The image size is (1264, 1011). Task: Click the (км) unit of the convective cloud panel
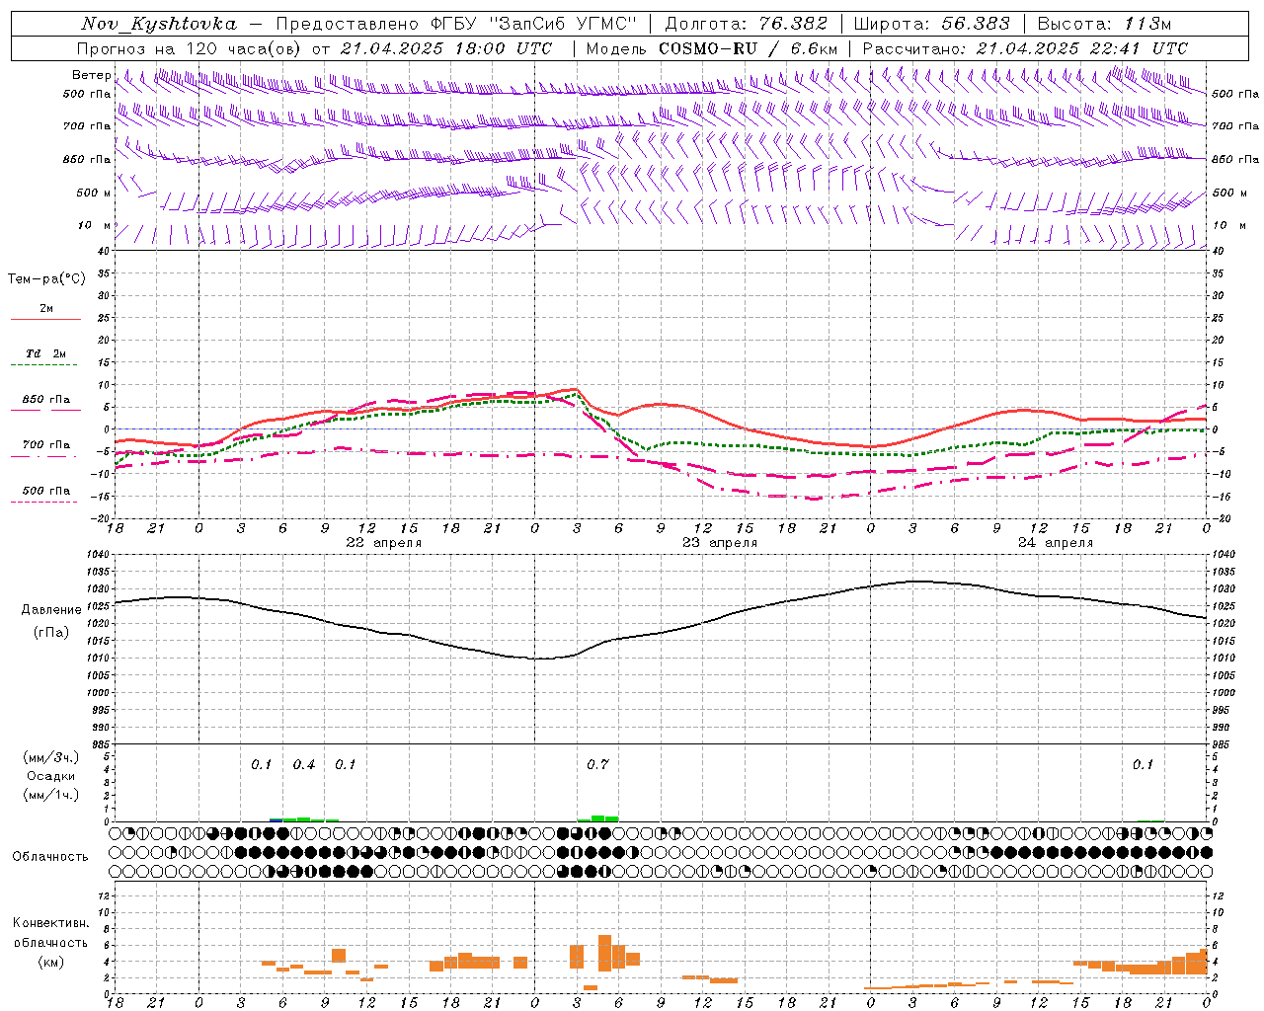(50, 961)
